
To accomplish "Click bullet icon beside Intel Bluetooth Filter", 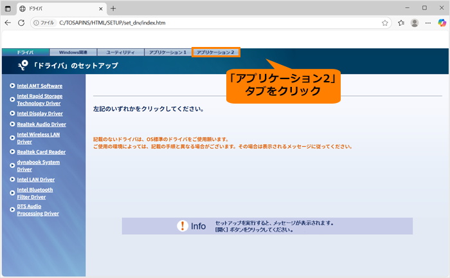I will tap(12, 193).
